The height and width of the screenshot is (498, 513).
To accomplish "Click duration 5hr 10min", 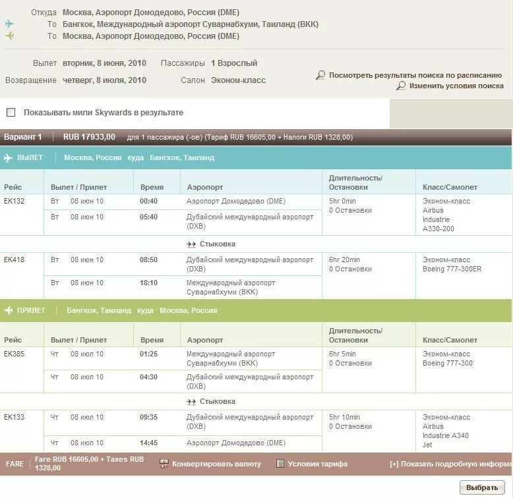I will tap(344, 417).
